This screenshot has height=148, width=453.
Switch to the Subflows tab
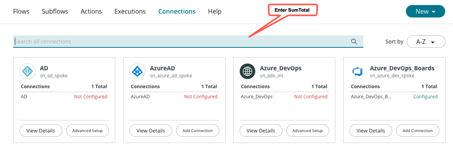(55, 12)
